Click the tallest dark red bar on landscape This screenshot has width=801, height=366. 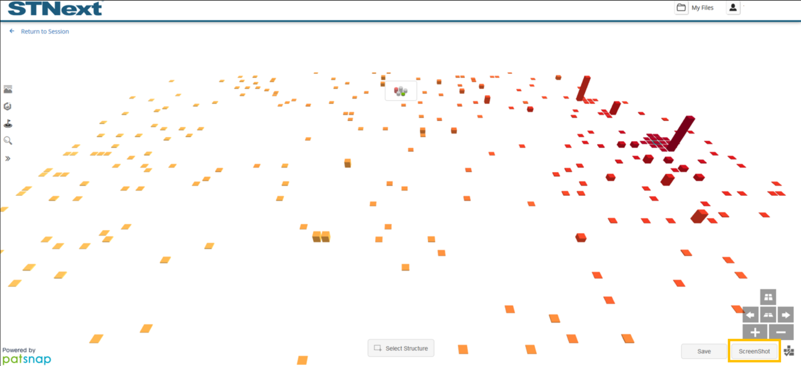682,133
